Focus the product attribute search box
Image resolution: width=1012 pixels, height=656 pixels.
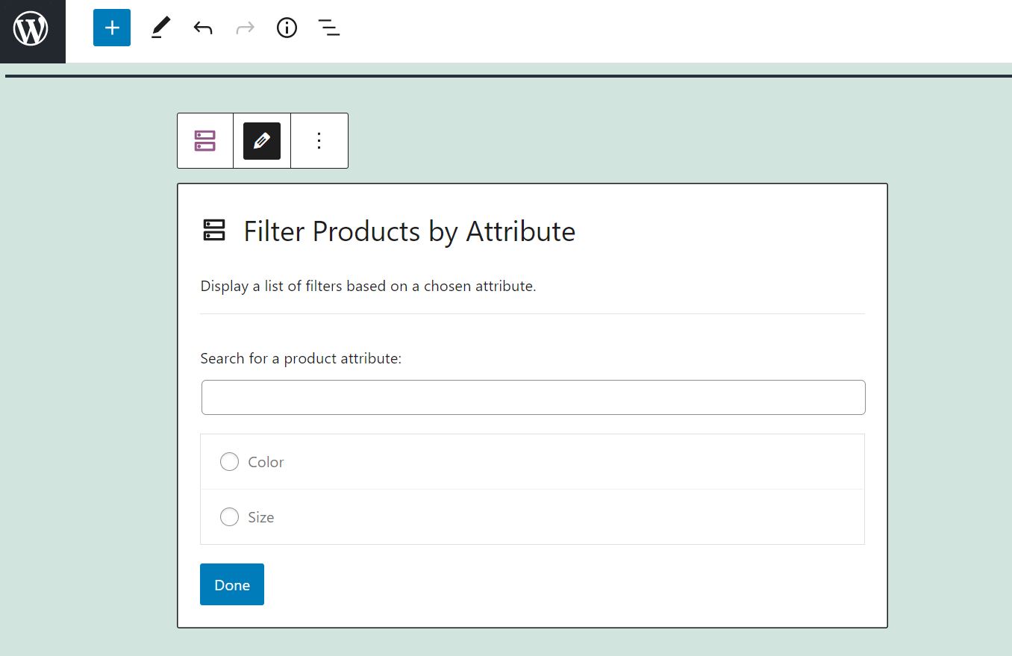532,397
